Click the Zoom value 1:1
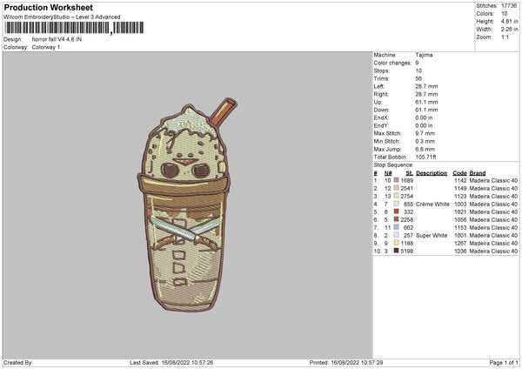Viewport: 522px width, 369px height. tap(505, 37)
